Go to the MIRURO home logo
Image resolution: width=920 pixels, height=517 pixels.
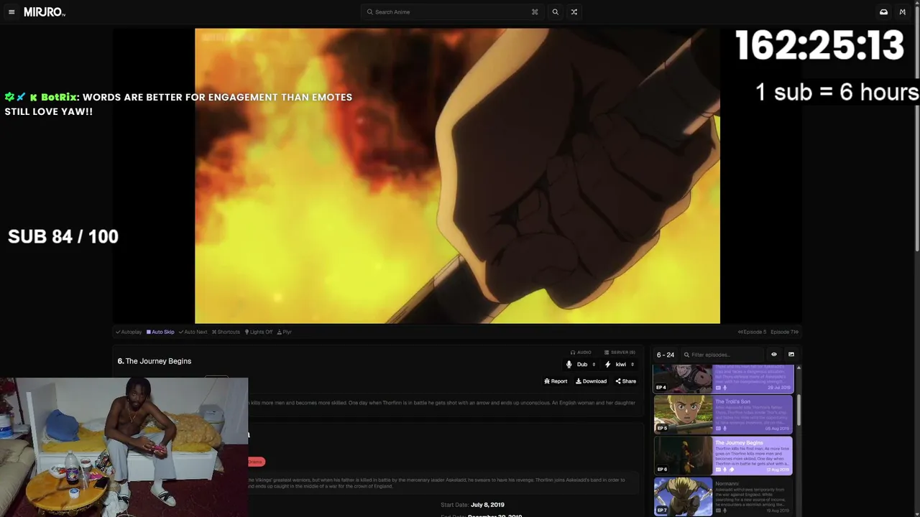pos(44,12)
